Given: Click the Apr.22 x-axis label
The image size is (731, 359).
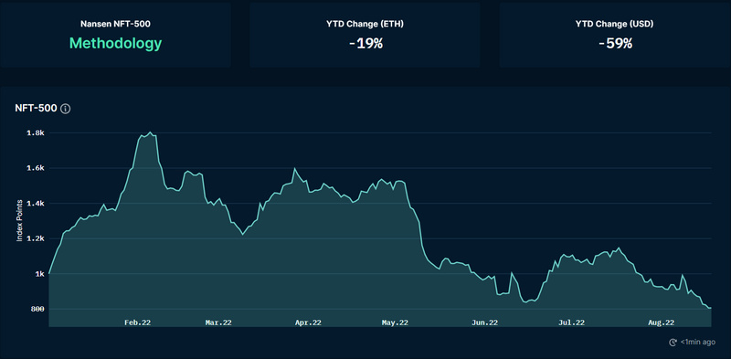Looking at the screenshot, I should point(309,322).
